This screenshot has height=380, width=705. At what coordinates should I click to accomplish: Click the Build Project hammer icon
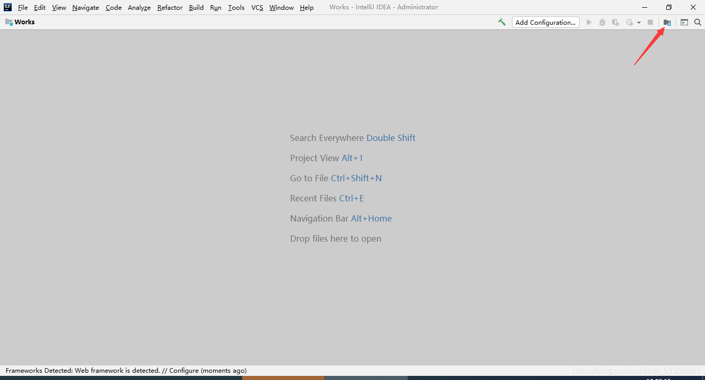click(502, 22)
